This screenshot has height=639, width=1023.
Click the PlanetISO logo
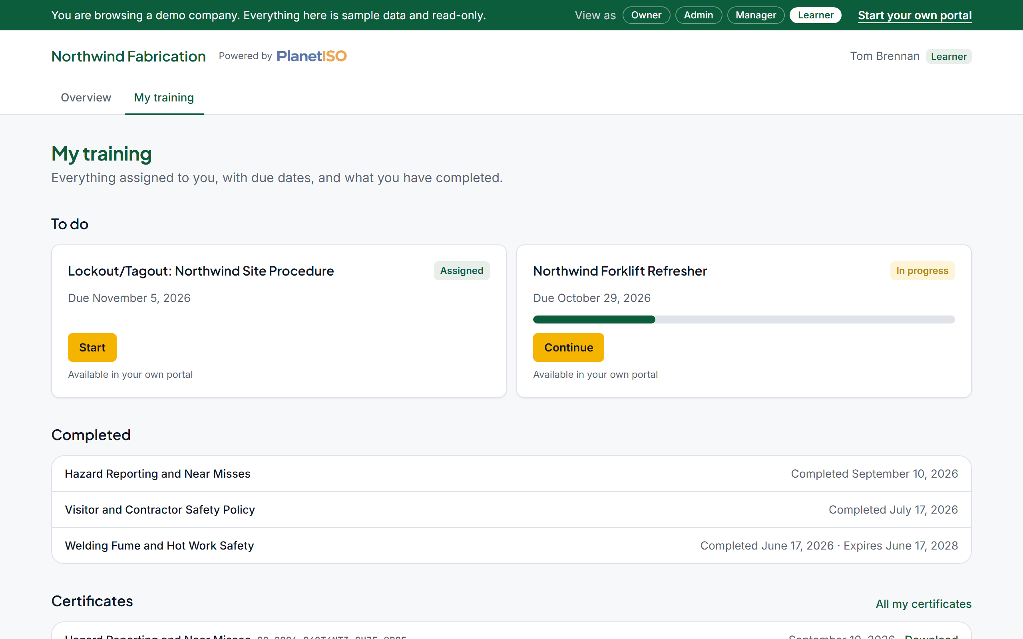point(312,56)
